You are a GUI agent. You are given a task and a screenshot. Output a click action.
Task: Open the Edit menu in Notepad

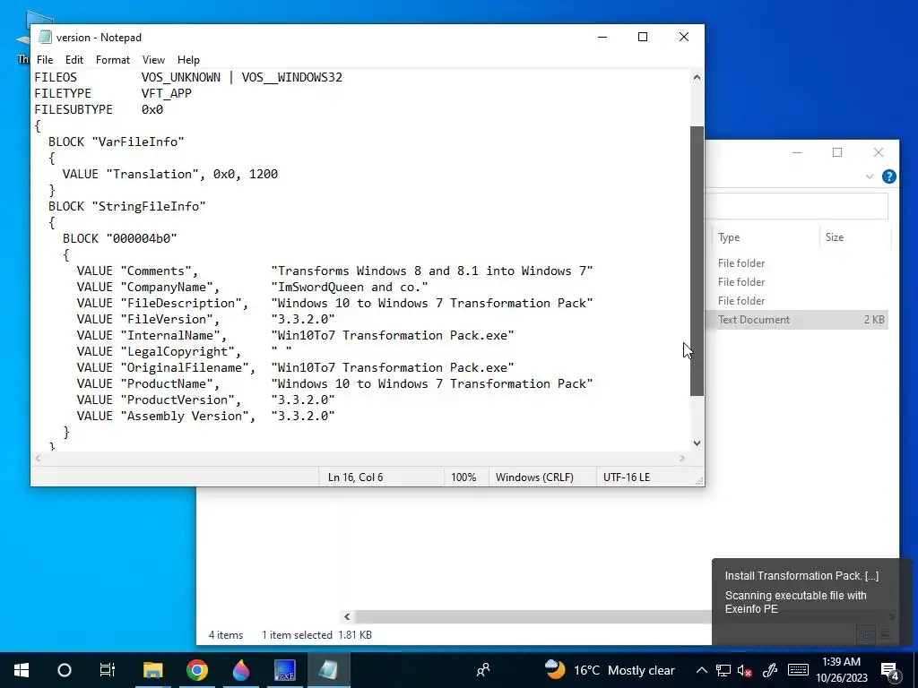74,60
